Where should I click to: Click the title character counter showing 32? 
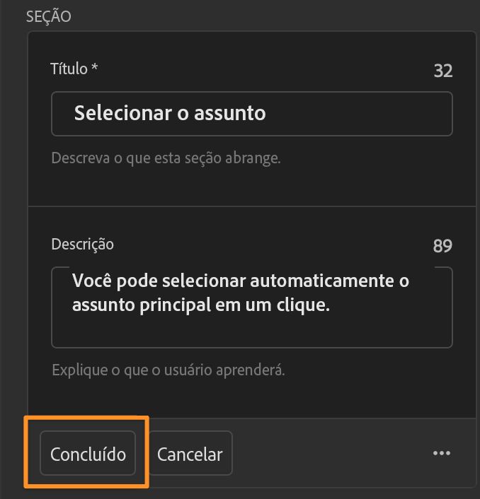442,71
